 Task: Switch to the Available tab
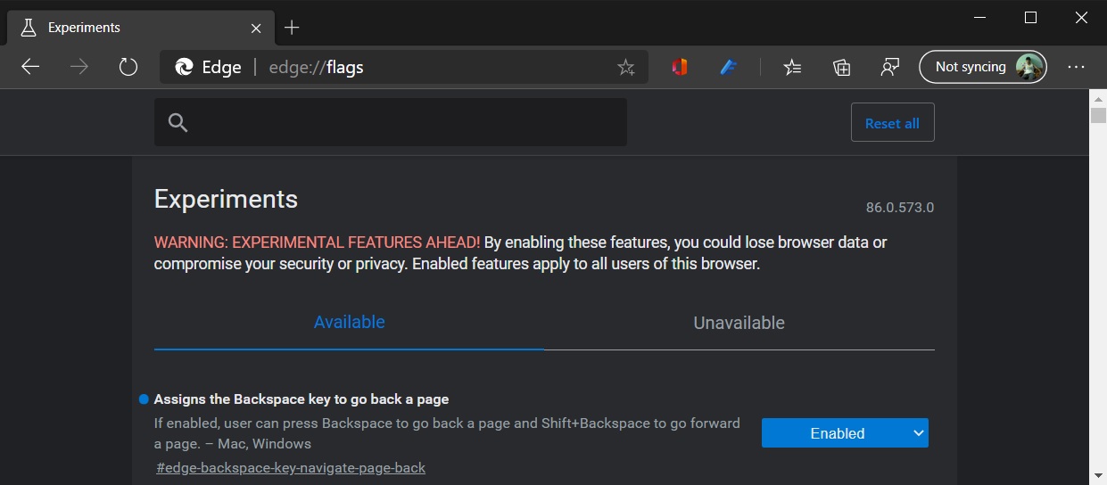349,323
